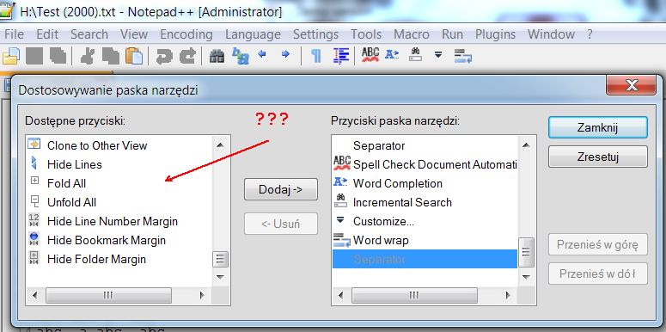Click the Customize arrow toolbar icon
Image resolution: width=666 pixels, height=332 pixels.
[x=438, y=54]
